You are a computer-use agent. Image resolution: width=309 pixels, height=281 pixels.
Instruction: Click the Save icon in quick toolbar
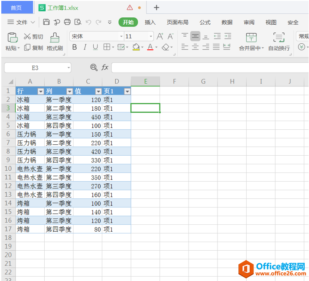46,22
